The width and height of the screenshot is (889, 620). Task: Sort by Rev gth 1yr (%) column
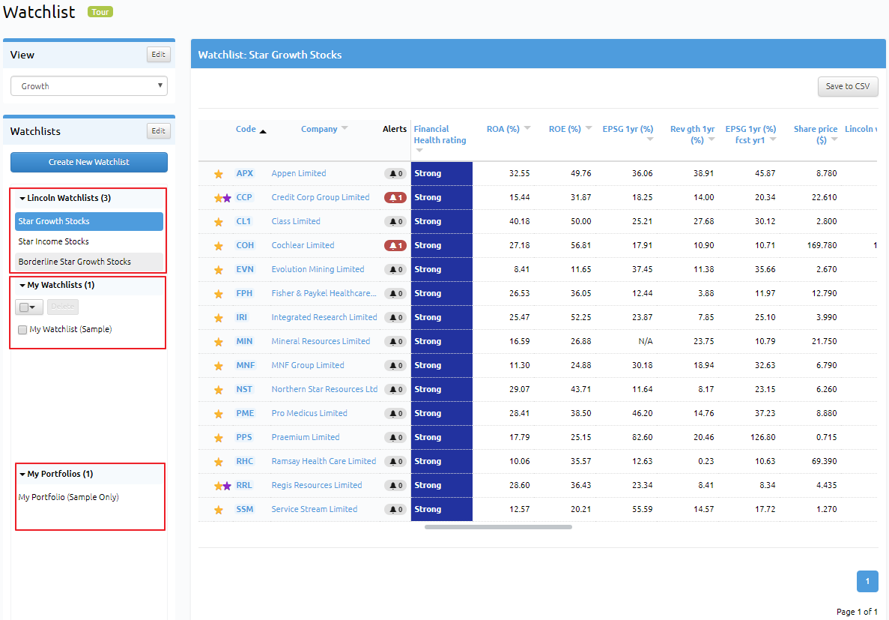[692, 134]
